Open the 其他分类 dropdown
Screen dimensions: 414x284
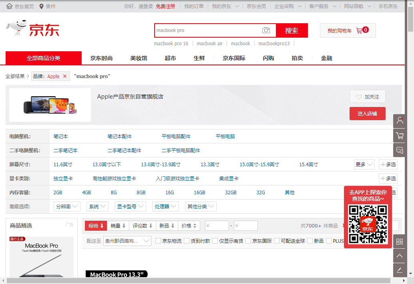tap(201, 207)
